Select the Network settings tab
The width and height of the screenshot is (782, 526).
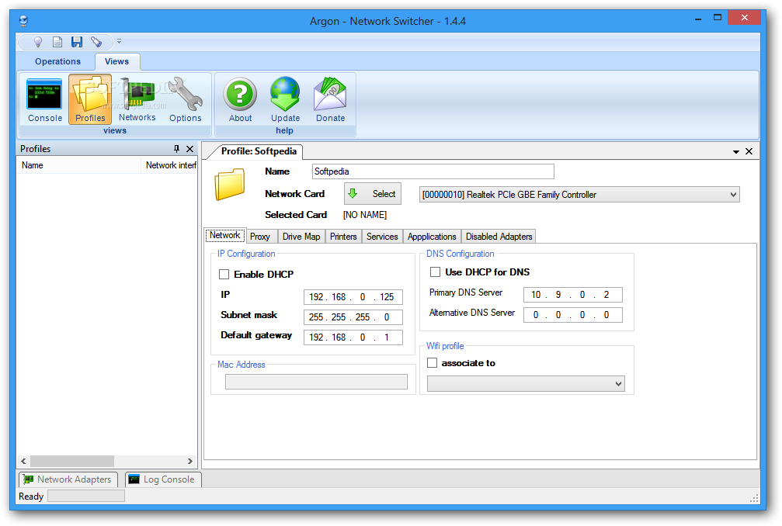[x=225, y=235]
